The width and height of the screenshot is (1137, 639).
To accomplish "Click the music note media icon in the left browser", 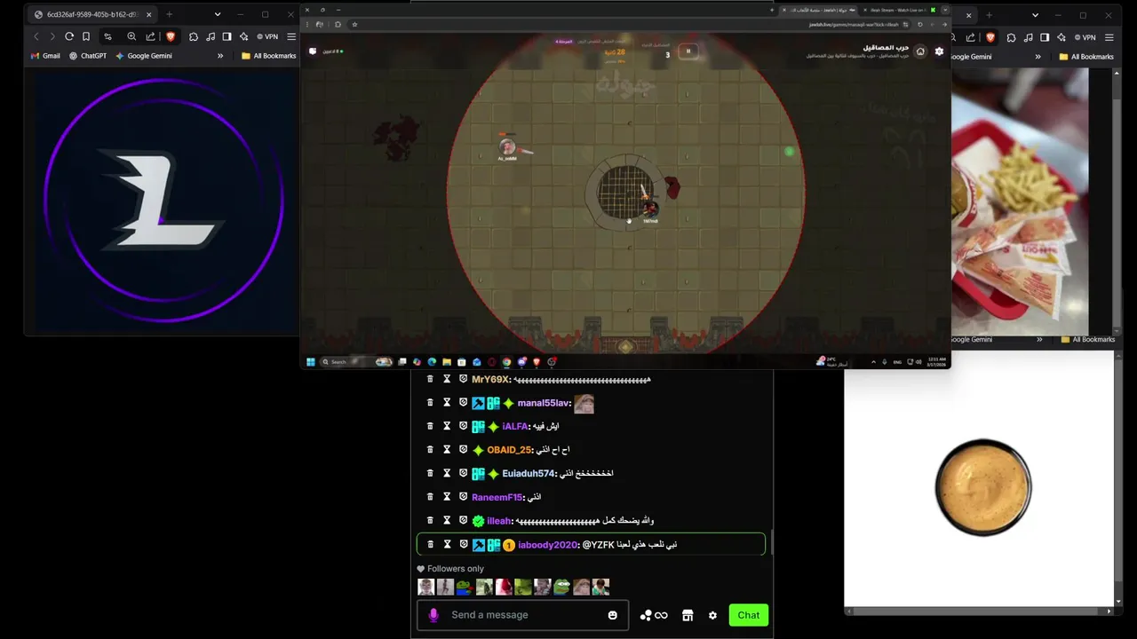I will [211, 36].
